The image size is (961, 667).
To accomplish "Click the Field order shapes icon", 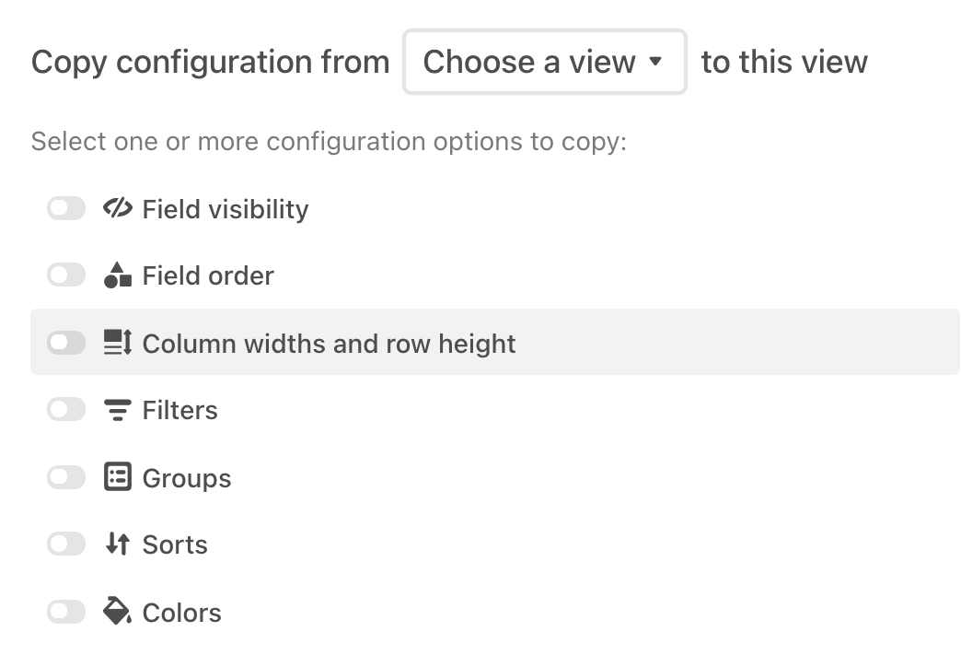I will click(118, 275).
